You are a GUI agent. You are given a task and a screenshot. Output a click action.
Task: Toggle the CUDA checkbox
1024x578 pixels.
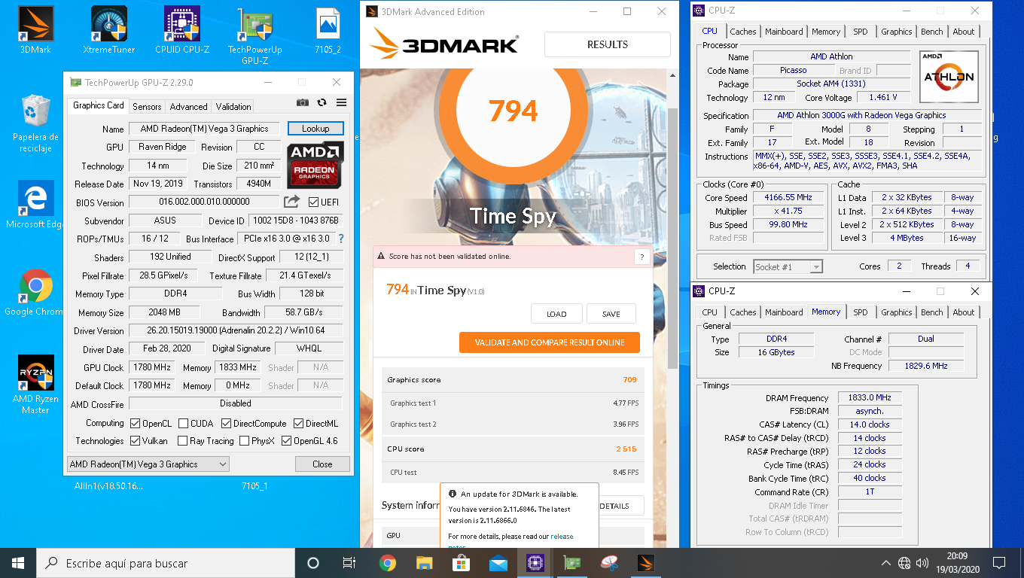tap(183, 424)
